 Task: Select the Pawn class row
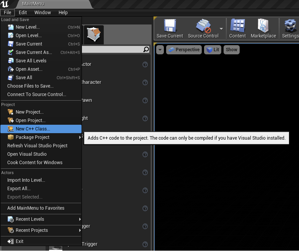[x=116, y=100]
